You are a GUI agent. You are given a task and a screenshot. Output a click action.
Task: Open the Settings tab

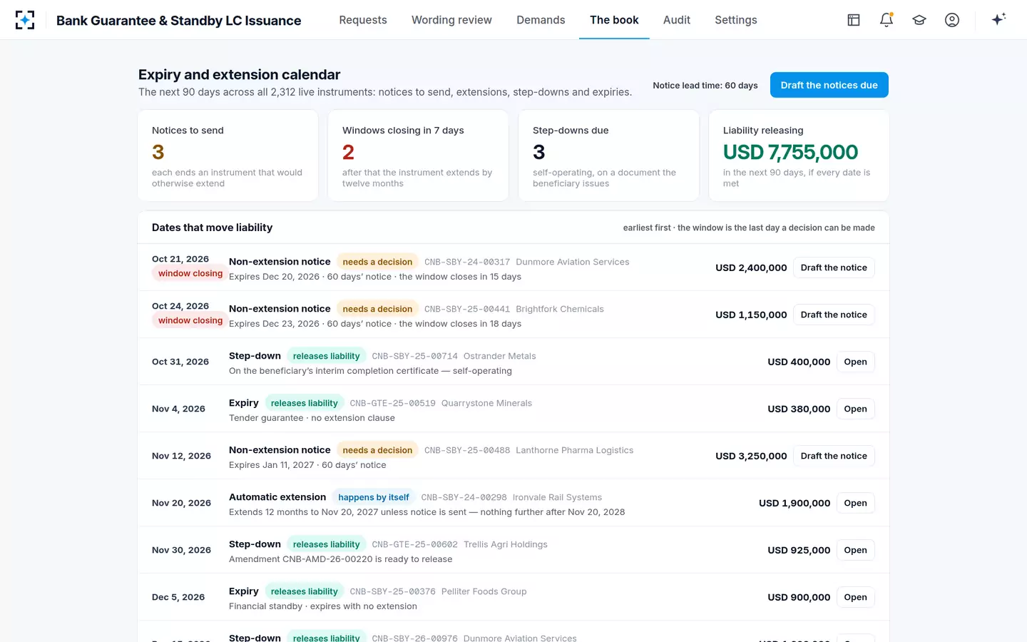click(736, 20)
